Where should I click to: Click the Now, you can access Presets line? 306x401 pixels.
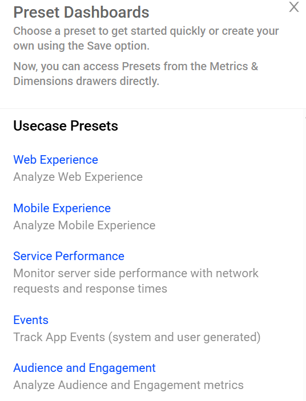pyautogui.click(x=136, y=66)
